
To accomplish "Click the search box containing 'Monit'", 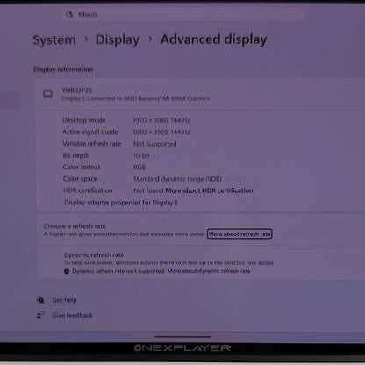I will [x=183, y=15].
